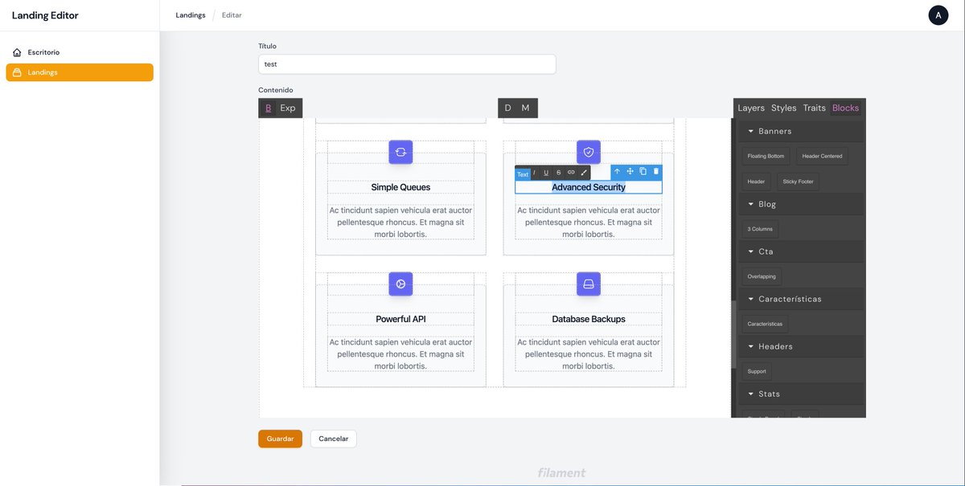The width and height of the screenshot is (965, 486).
Task: Select the Floating Bottom block
Action: [766, 156]
